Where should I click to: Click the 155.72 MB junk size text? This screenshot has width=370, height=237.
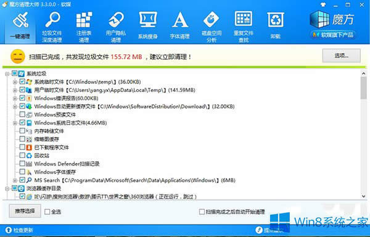[x=126, y=57]
